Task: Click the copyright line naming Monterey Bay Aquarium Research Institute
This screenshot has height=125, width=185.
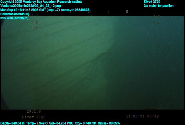Action: pos(41,2)
